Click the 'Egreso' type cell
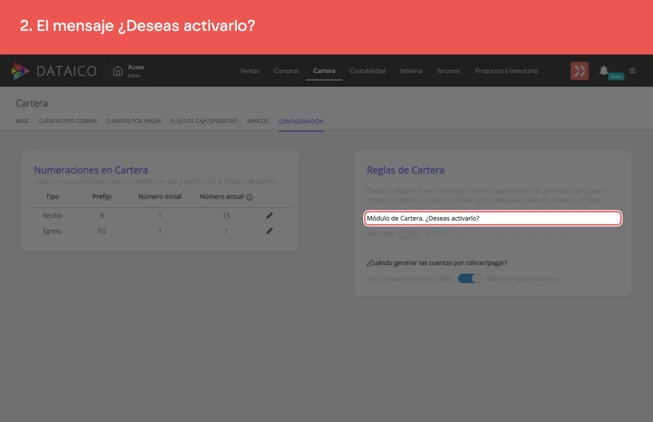Screen dimensions: 653x422 click(53, 231)
